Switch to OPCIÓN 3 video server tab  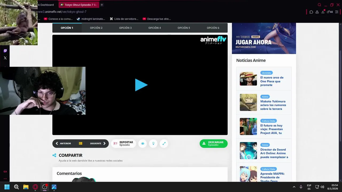[x=125, y=28]
